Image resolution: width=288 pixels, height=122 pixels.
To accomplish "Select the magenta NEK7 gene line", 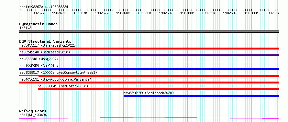I will click(149, 118).
